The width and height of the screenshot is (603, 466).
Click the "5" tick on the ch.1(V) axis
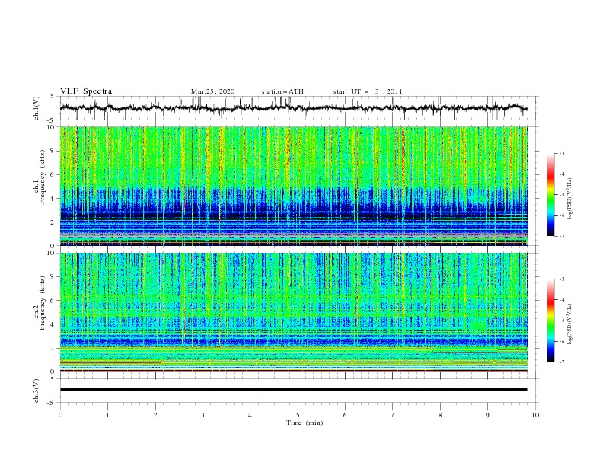53,97
